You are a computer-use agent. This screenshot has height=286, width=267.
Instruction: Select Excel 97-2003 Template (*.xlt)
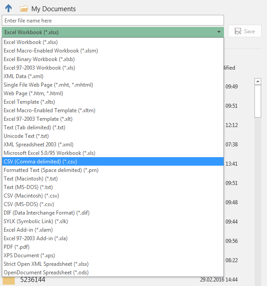(113, 119)
